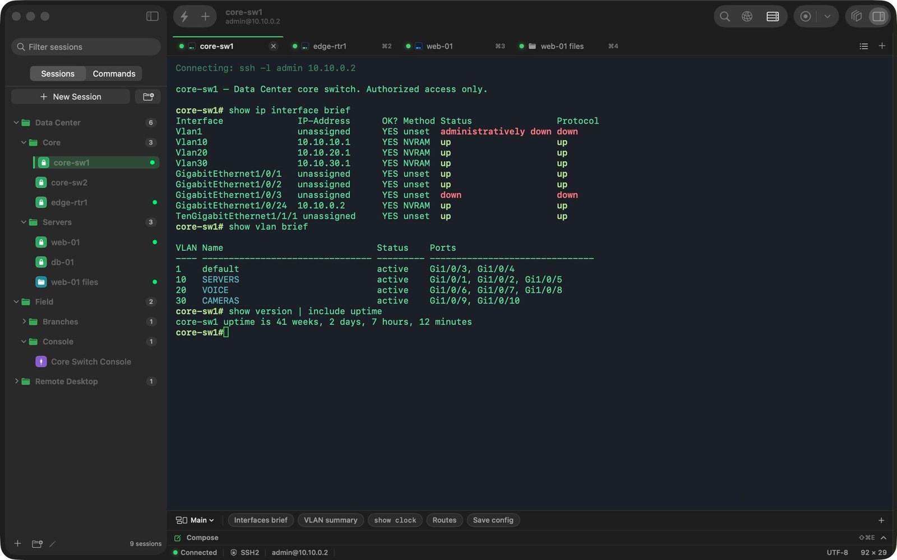Click the record session icon

(806, 16)
